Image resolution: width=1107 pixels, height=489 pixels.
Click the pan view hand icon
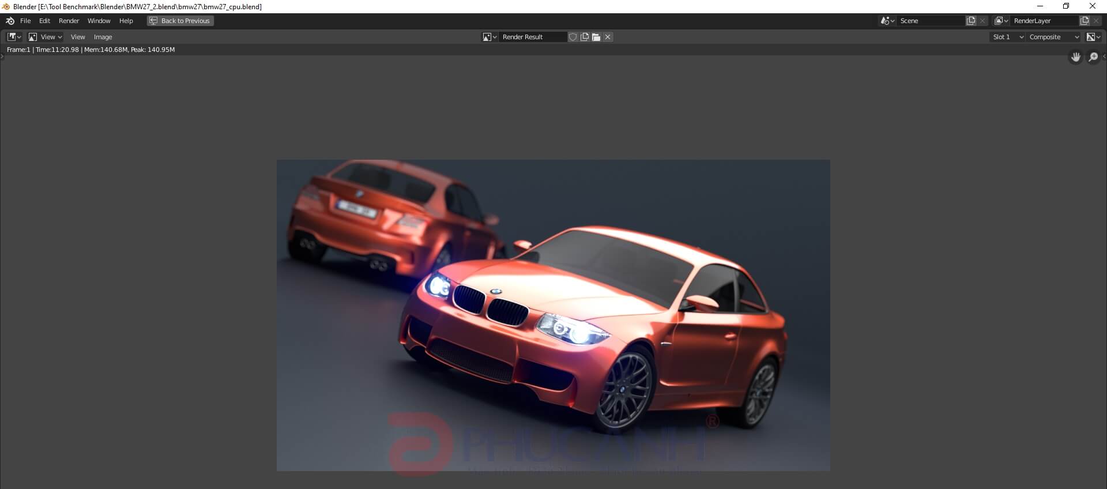tap(1075, 57)
